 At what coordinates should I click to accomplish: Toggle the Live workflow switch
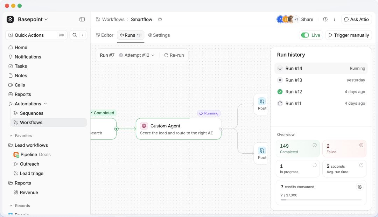click(x=305, y=35)
